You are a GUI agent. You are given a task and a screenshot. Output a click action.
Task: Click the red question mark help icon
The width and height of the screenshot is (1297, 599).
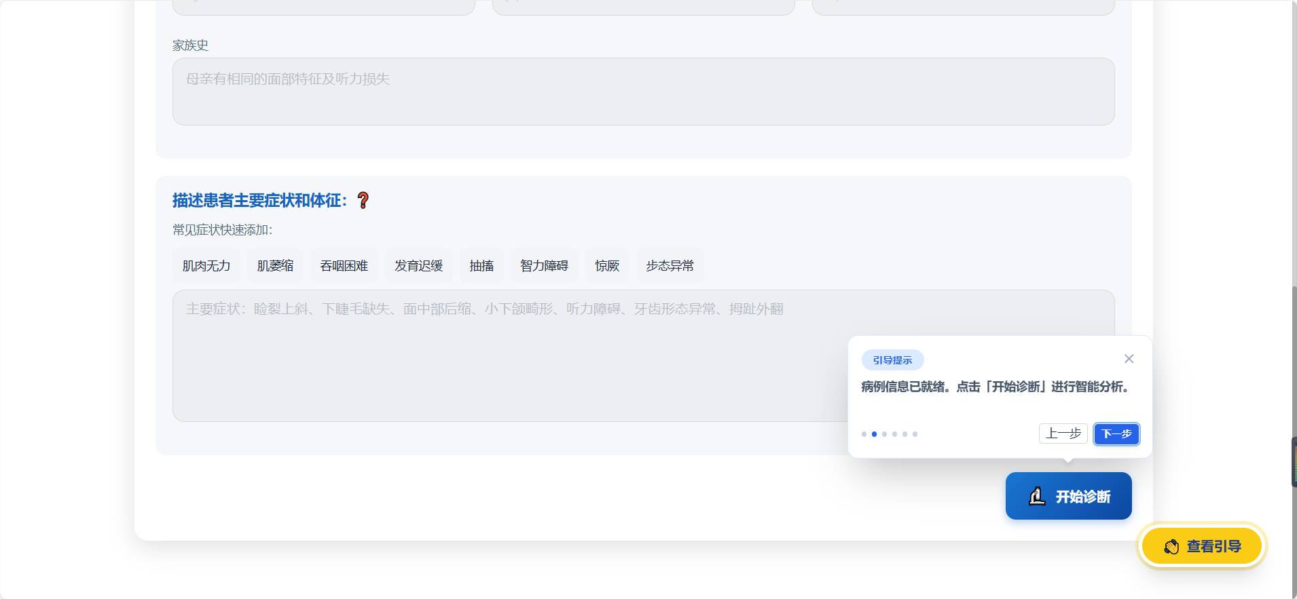pyautogui.click(x=363, y=200)
